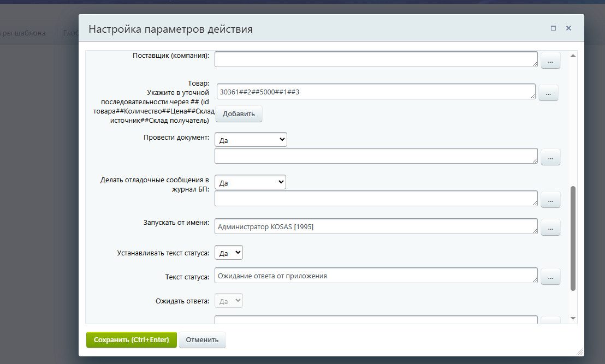Click the Текст статуса input field

(376, 275)
